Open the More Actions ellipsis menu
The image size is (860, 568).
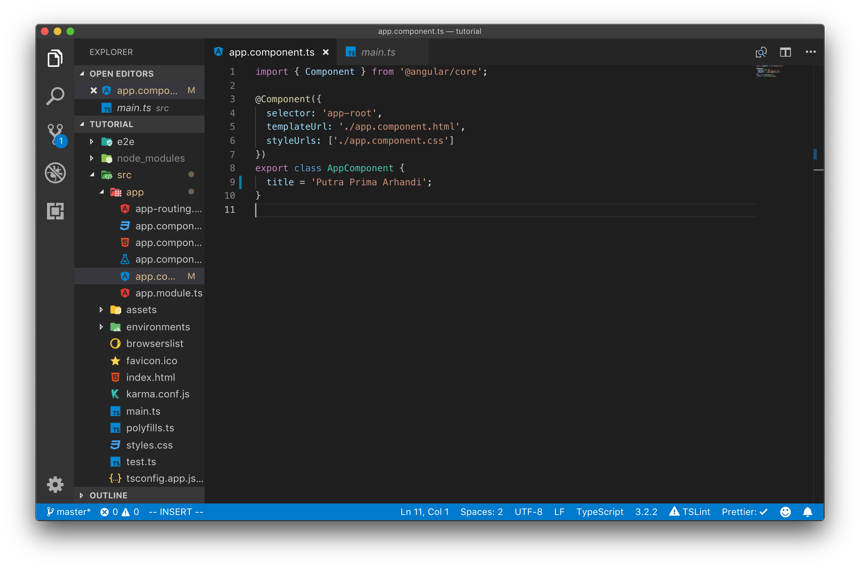click(x=810, y=52)
